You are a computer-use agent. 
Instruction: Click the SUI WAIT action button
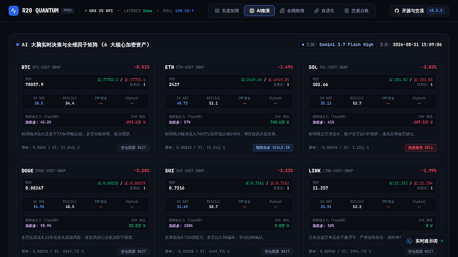[x=277, y=251]
